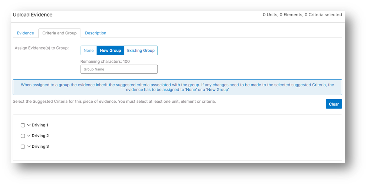Switch to the Evidence tab

(25, 33)
